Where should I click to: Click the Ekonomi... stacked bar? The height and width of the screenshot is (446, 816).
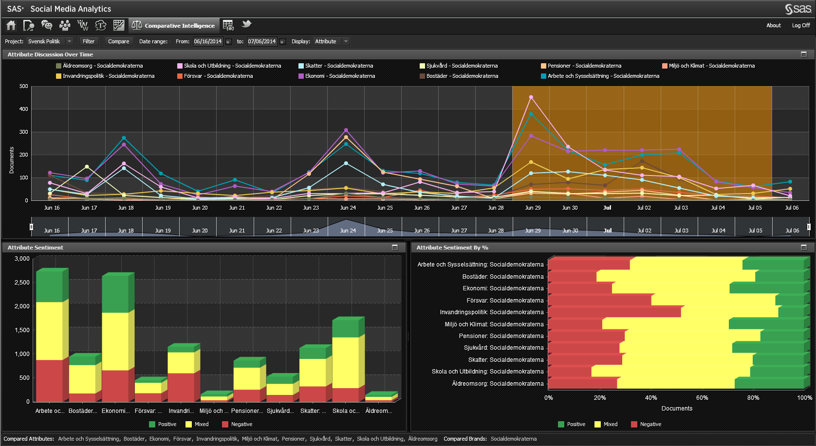point(117,337)
